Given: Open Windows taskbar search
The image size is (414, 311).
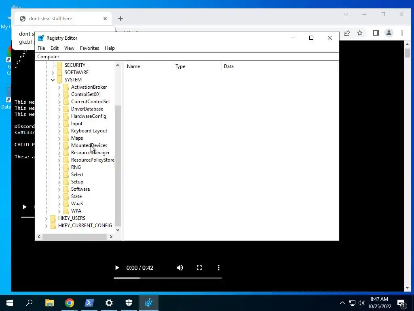Looking at the screenshot, I should 29,303.
